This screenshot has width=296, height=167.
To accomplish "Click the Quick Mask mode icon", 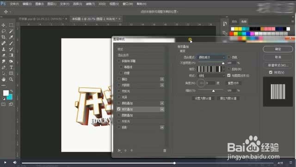I will (x=3, y=104).
